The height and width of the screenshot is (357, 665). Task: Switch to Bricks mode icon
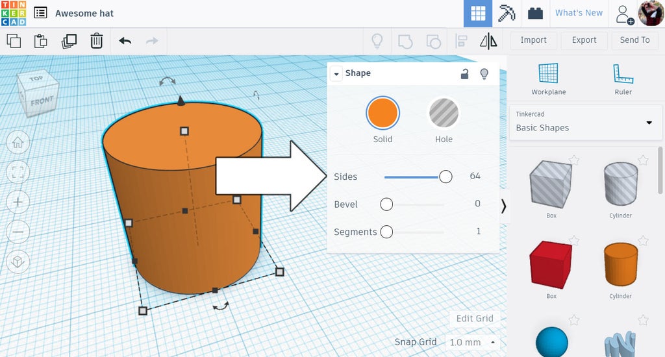click(x=535, y=13)
